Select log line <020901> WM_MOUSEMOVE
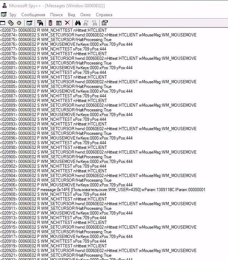The image size is (228, 260). pos(66,162)
